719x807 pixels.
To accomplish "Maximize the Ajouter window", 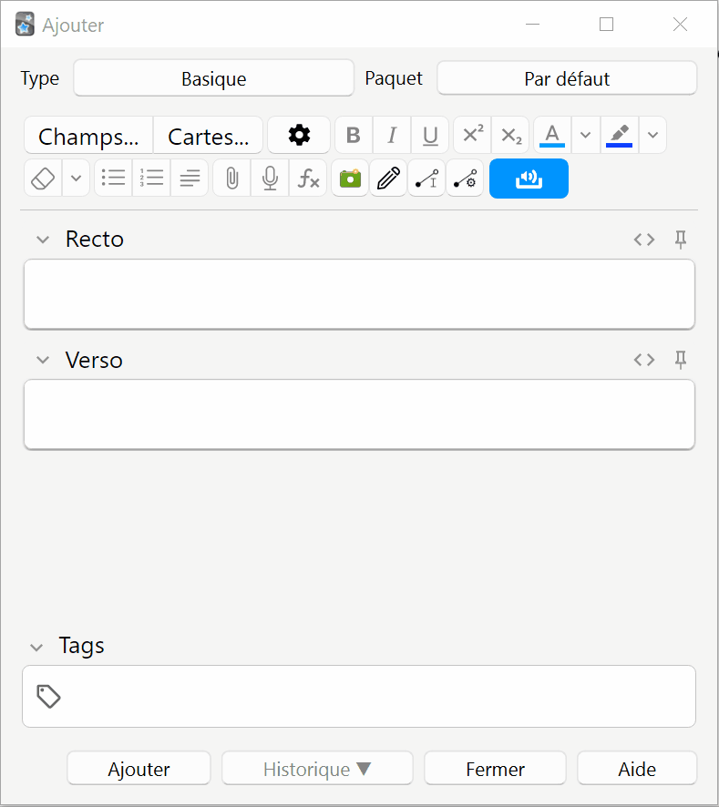I will [x=606, y=25].
